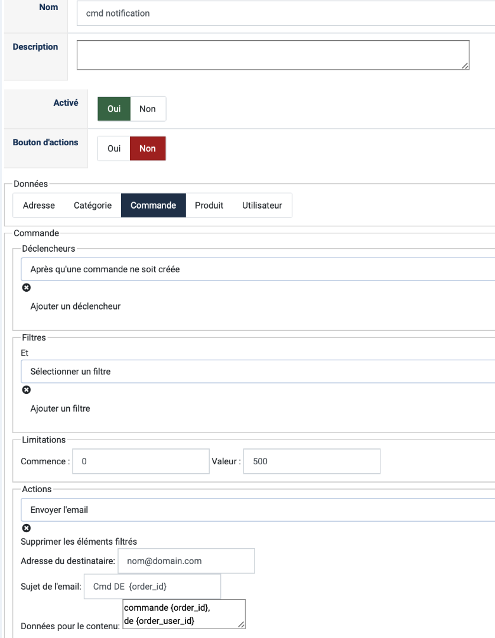Image resolution: width=495 pixels, height=638 pixels.
Task: Open the Produit data tab
Action: coord(209,206)
